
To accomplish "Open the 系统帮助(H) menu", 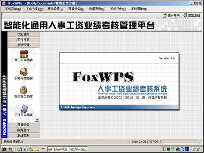I will [139, 9].
